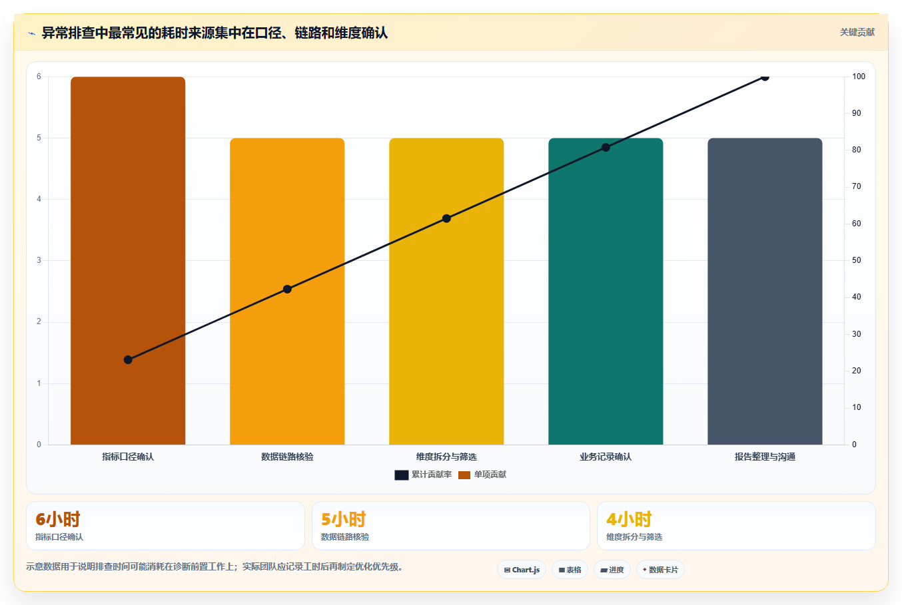Toggle the 单项贡献 legend label
Screen dimensions: 902x605
point(490,475)
